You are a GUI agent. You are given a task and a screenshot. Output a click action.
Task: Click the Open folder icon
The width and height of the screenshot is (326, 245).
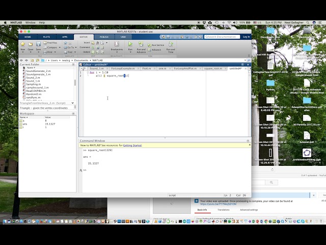pos(31,44)
